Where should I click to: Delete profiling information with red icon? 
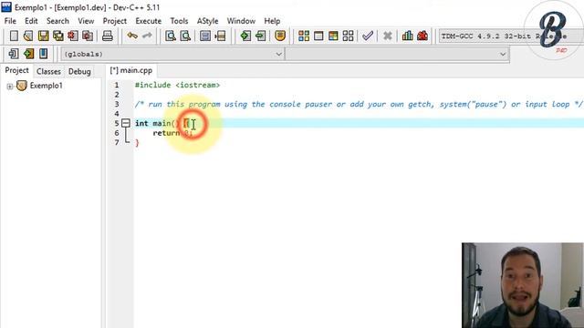pyautogui.click(x=422, y=36)
